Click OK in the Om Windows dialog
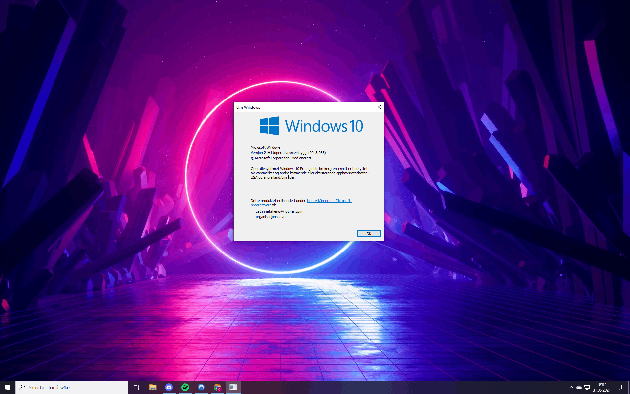Viewport: 630px width, 394px height. pos(369,234)
